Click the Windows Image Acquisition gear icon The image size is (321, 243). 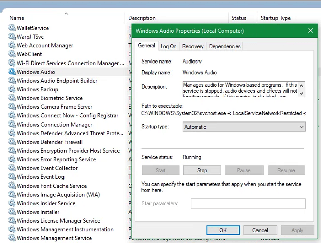[x=12, y=194]
